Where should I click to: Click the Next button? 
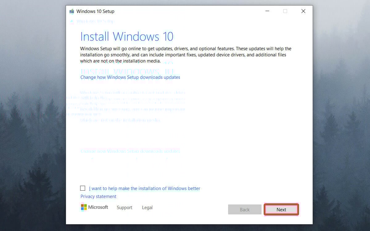[x=281, y=209]
